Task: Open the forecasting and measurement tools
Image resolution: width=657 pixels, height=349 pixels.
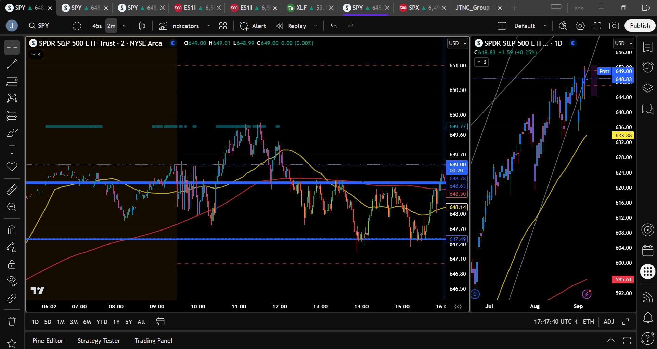Action: pos(12,116)
